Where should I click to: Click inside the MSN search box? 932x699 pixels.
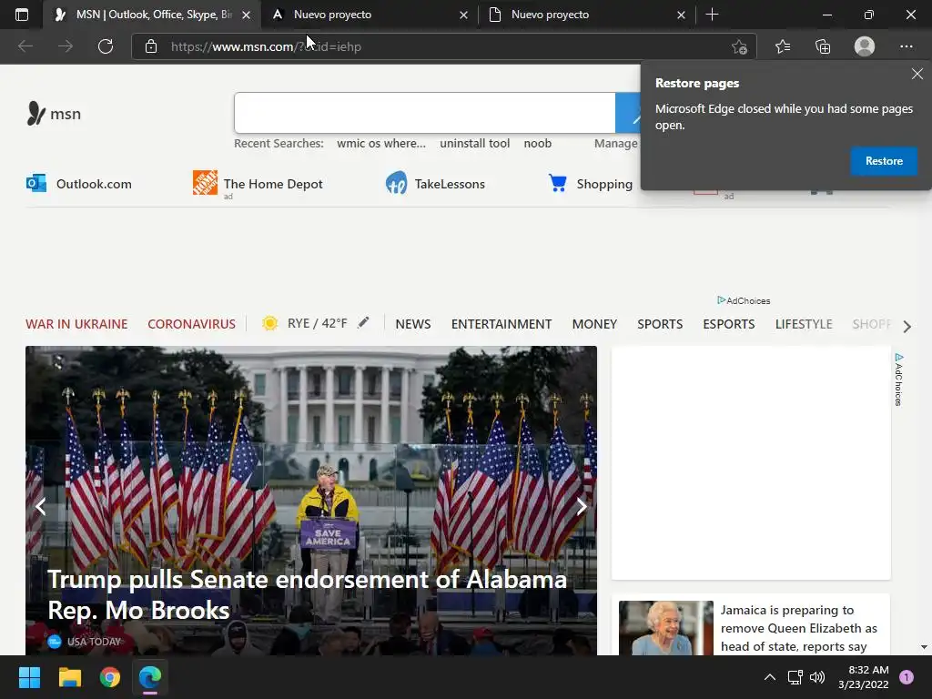tap(424, 113)
